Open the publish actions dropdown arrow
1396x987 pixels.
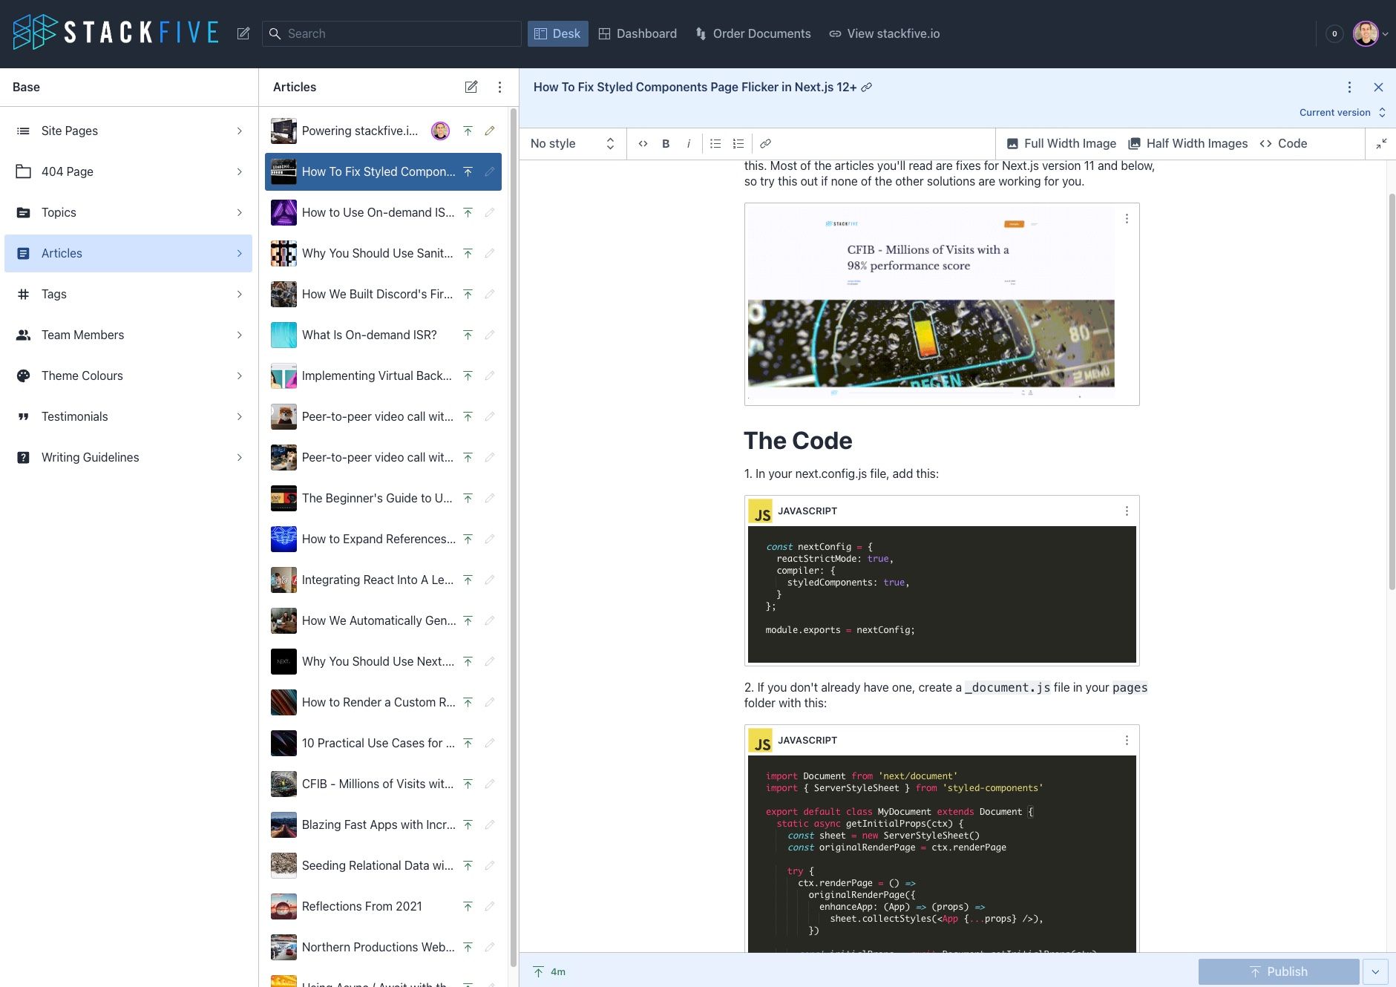pos(1375,971)
